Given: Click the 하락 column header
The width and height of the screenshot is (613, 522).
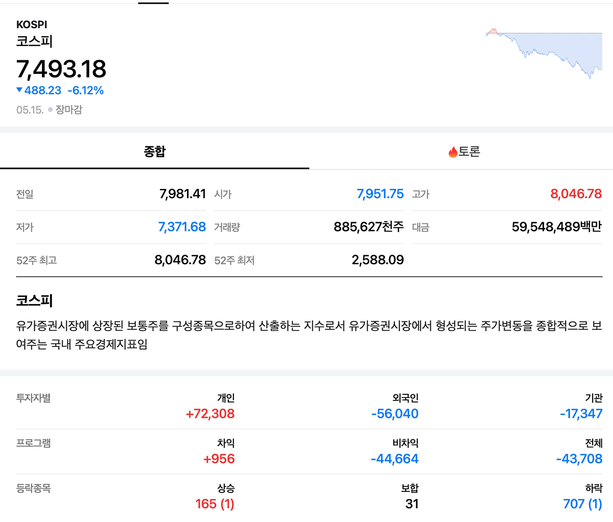Looking at the screenshot, I should click(594, 489).
